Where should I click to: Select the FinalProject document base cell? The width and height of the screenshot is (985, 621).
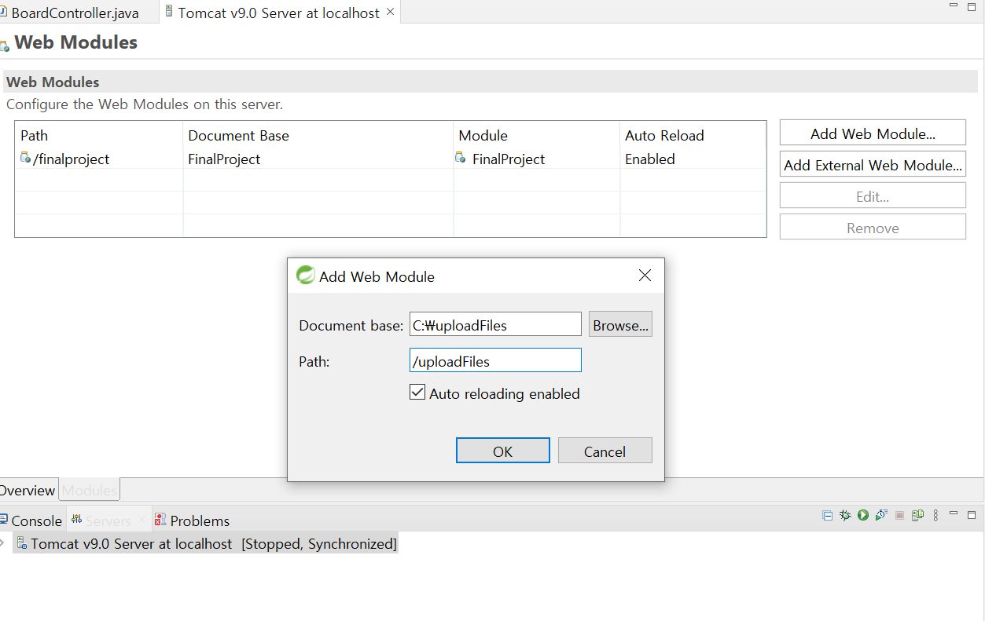pos(318,159)
